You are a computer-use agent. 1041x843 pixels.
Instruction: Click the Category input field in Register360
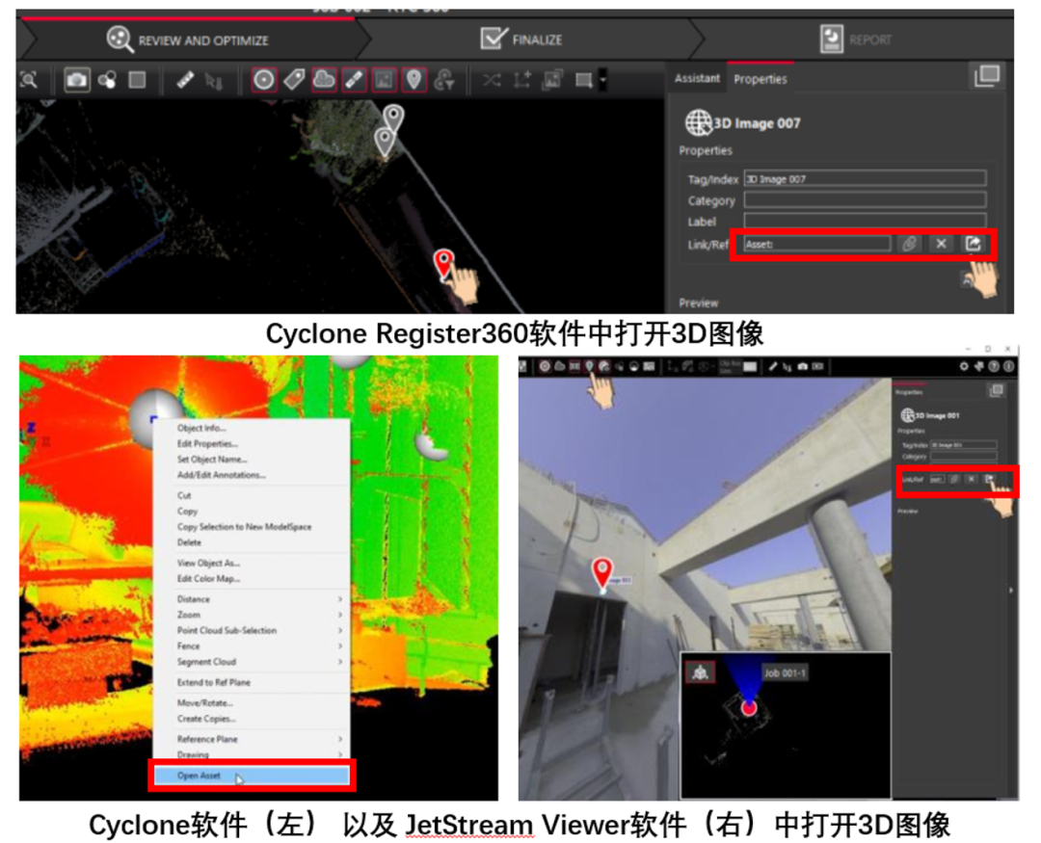tap(865, 199)
